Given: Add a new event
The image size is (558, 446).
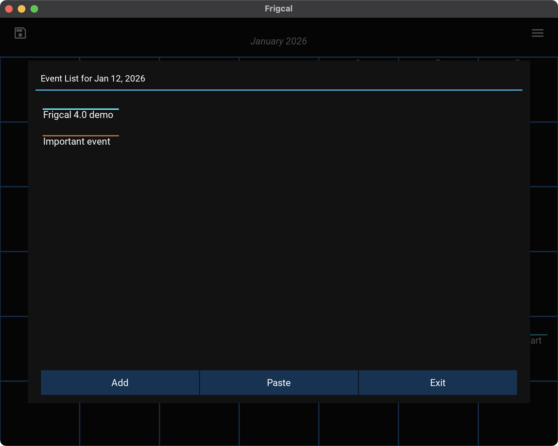Looking at the screenshot, I should click(x=120, y=383).
